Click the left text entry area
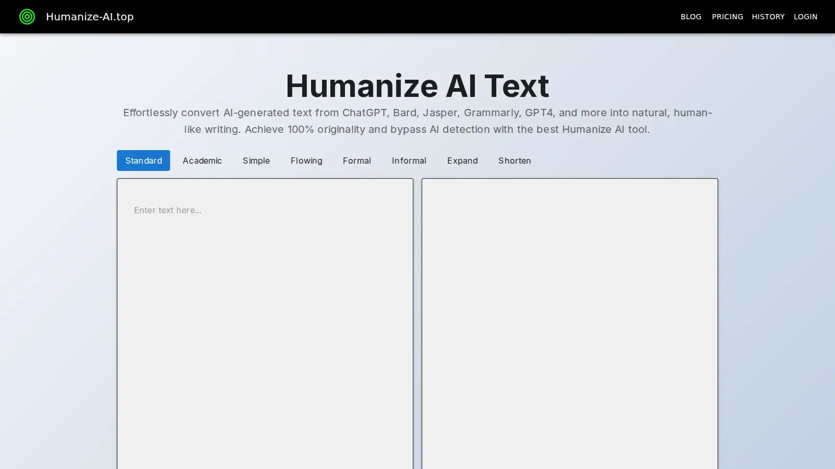This screenshot has width=835, height=469. (x=265, y=313)
